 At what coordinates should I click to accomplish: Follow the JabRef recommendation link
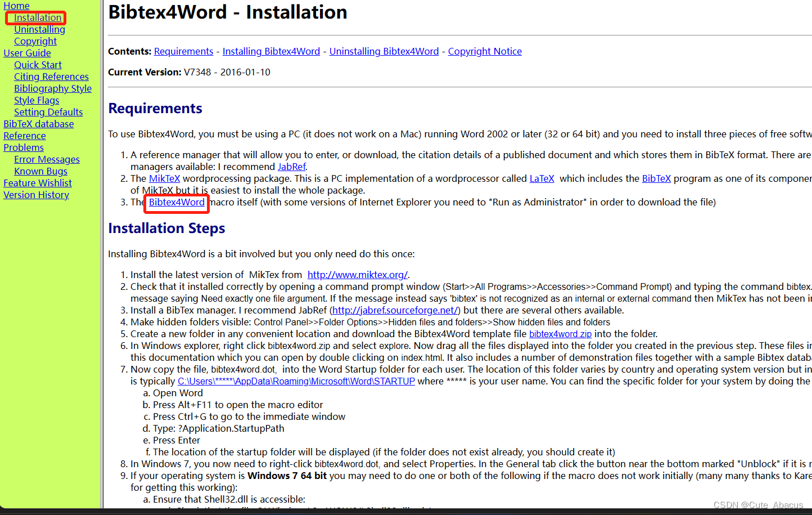point(292,167)
